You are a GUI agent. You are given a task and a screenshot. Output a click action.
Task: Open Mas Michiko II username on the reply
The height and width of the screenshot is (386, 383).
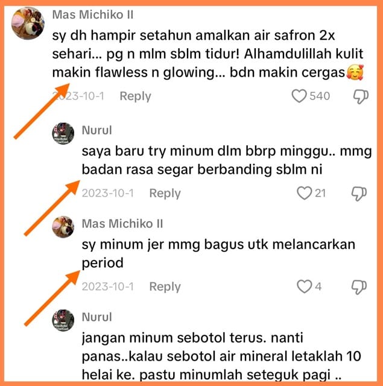(122, 224)
